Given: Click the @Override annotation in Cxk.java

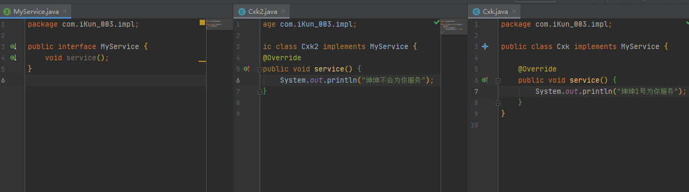Looking at the screenshot, I should (x=537, y=69).
